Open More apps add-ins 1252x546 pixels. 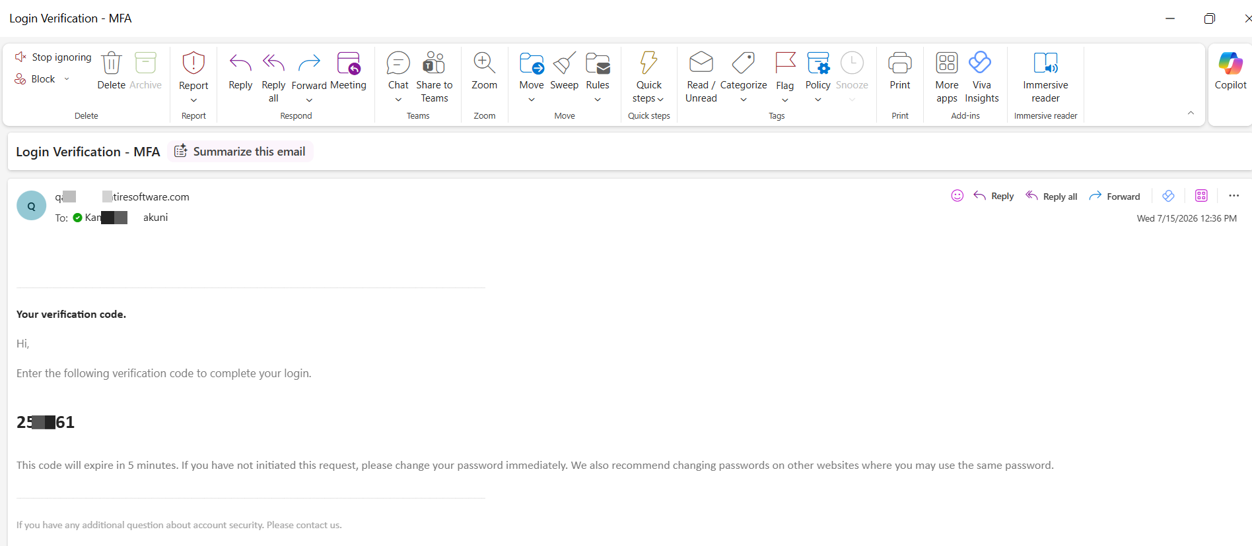point(947,76)
